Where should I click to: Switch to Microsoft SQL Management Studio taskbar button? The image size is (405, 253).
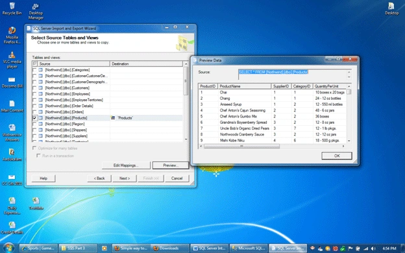249,248
